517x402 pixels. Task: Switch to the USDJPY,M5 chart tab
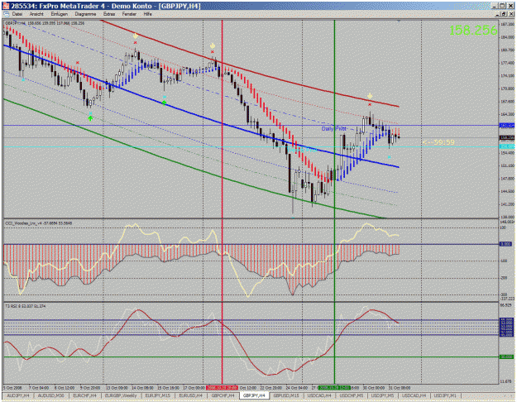point(382,395)
